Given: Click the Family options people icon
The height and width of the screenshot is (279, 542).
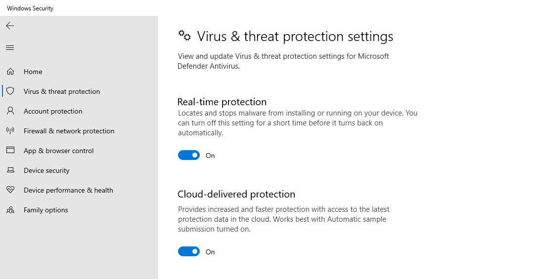Looking at the screenshot, I should pyautogui.click(x=10, y=210).
